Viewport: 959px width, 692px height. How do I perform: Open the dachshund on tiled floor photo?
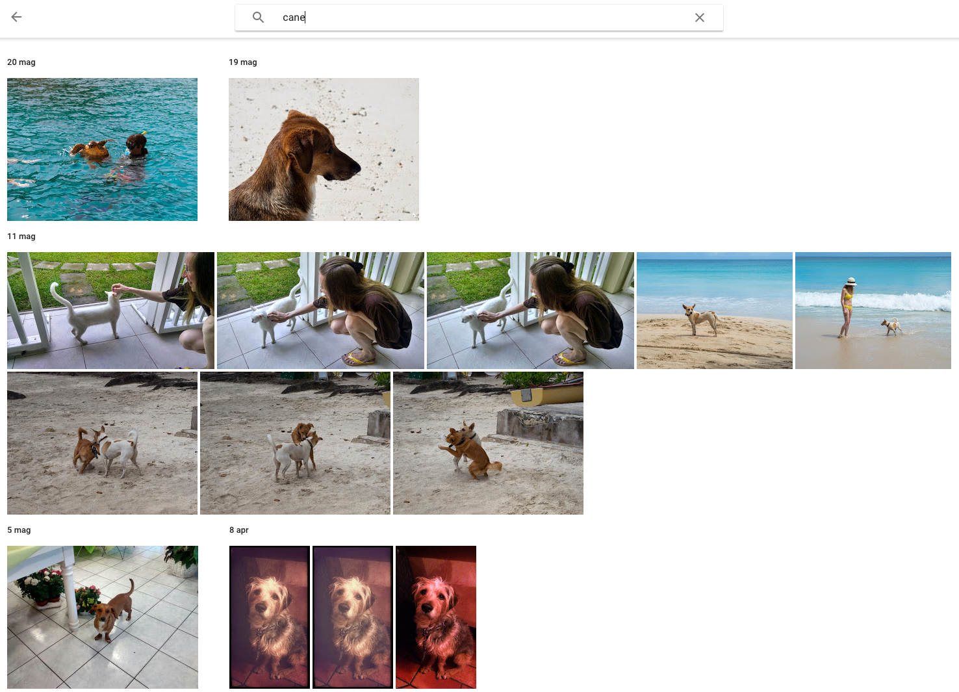[103, 617]
